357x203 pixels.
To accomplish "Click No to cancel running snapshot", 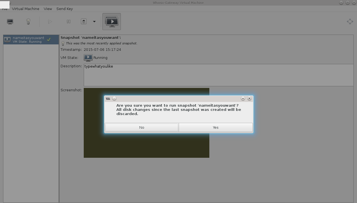I will tap(142, 127).
